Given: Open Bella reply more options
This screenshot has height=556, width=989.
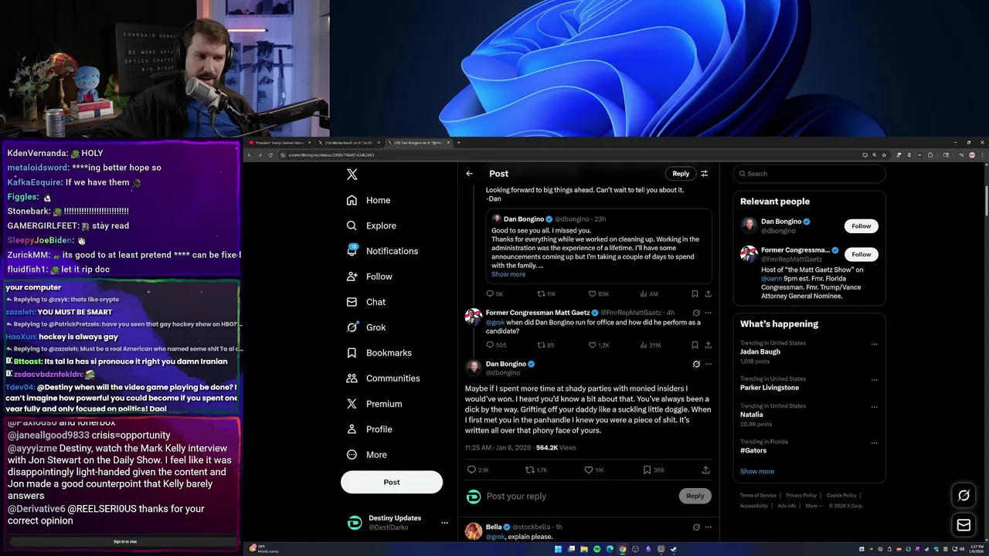Looking at the screenshot, I should click(x=708, y=527).
